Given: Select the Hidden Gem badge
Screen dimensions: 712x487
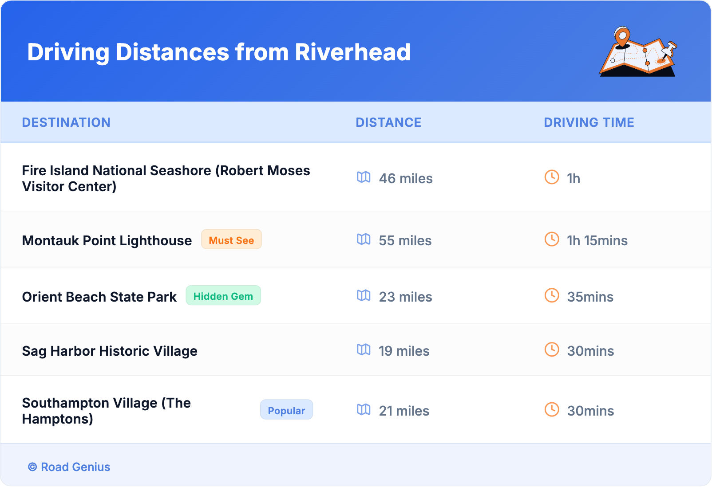Looking at the screenshot, I should click(223, 296).
